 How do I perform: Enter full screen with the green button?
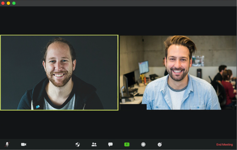coord(14,3)
